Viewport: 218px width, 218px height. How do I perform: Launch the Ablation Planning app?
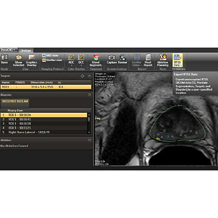click(163, 60)
